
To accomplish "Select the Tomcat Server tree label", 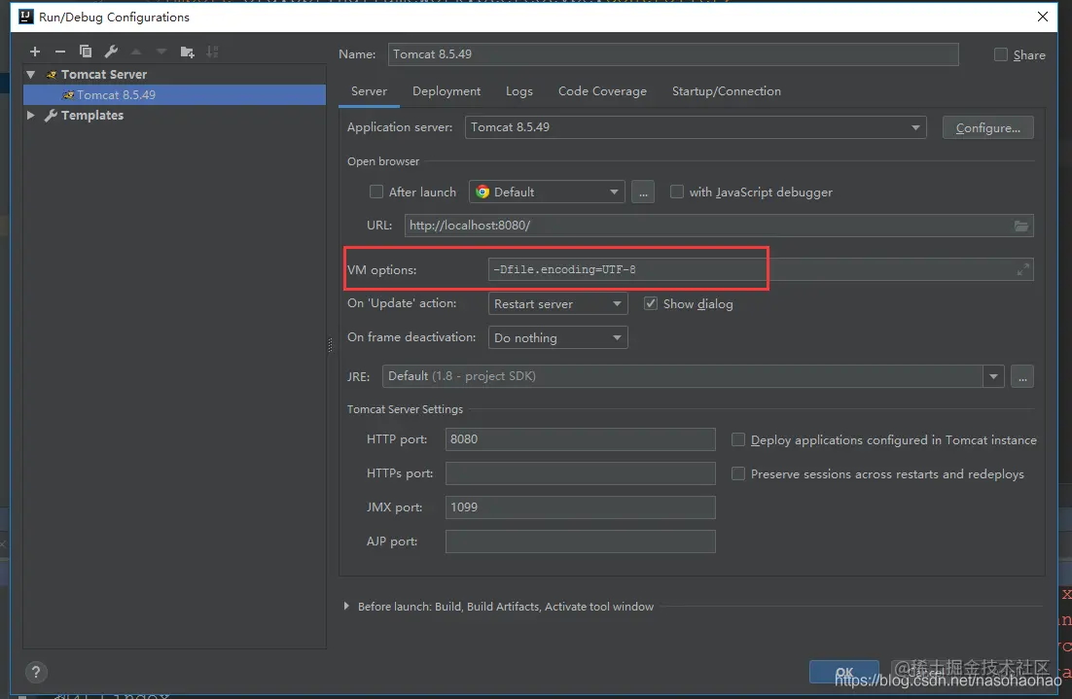I will pyautogui.click(x=104, y=75).
